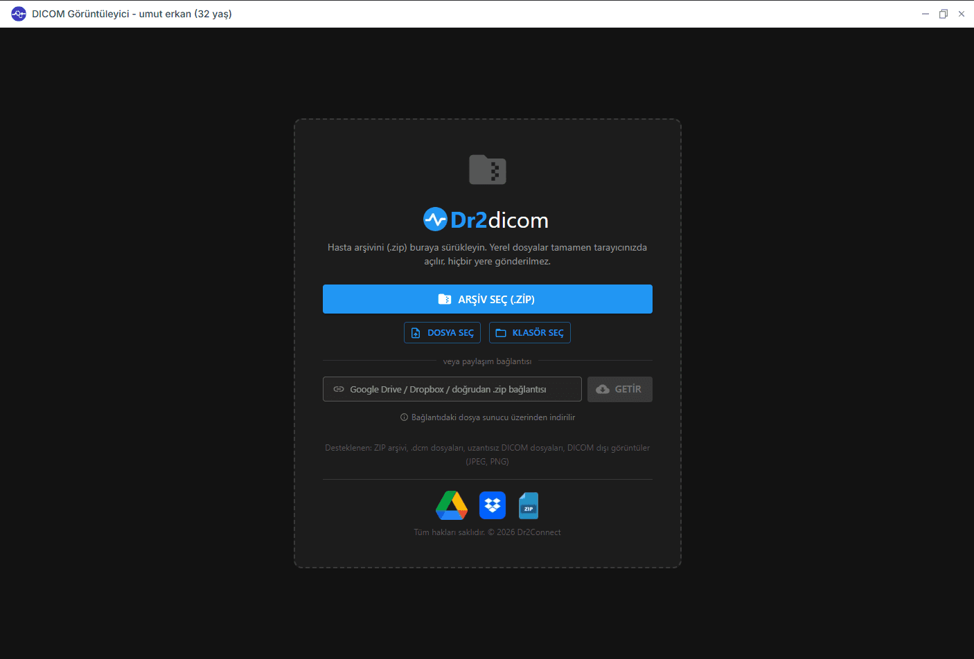Choose a file with DOSYA SEÇ
This screenshot has height=659, width=974.
pyautogui.click(x=442, y=333)
